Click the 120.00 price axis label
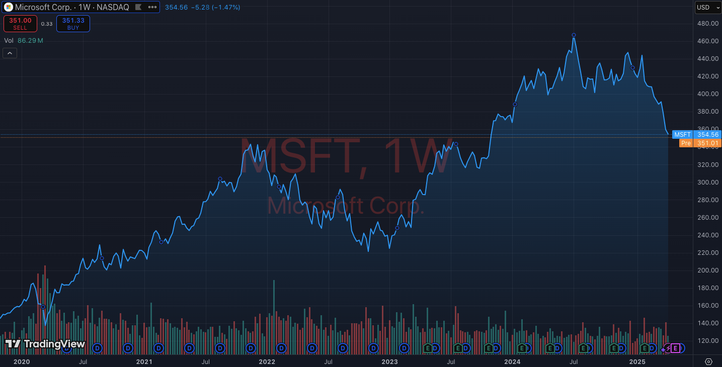722x367 pixels. [x=707, y=340]
